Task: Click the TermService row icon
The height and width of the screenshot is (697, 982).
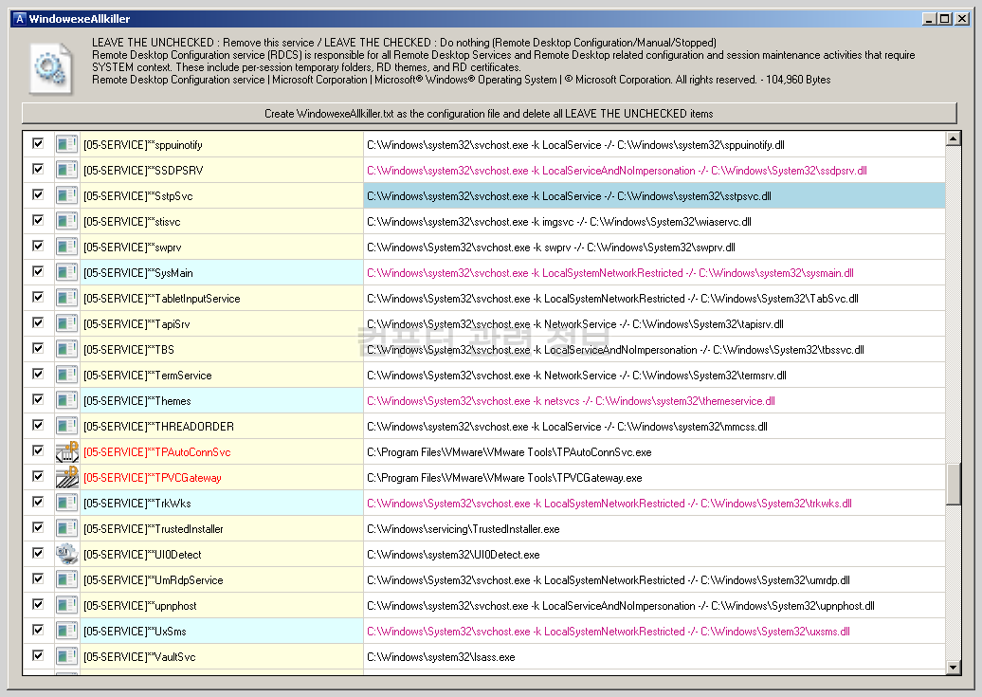Action: 66,376
